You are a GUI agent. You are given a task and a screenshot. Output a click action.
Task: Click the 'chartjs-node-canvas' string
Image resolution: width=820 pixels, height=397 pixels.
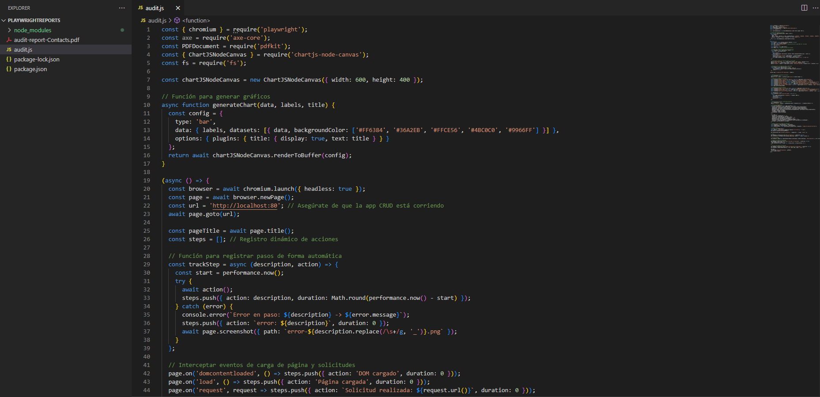[x=326, y=55]
